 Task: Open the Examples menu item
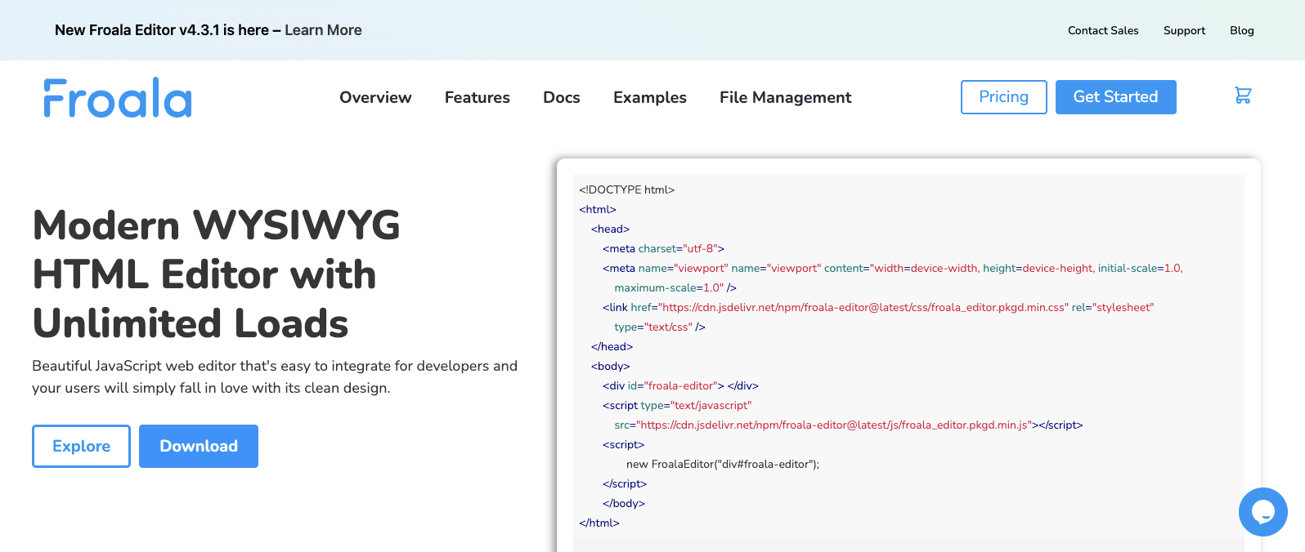pos(650,97)
